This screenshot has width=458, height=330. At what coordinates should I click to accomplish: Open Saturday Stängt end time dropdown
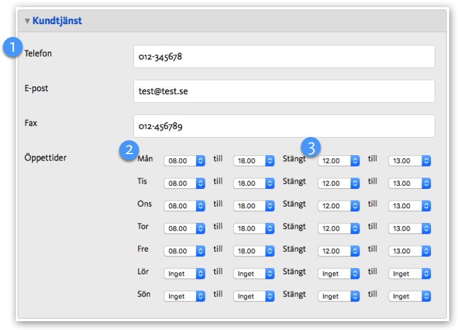[x=409, y=274]
